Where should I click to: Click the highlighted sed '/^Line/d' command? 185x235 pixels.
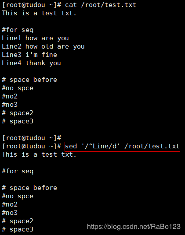click(122, 147)
